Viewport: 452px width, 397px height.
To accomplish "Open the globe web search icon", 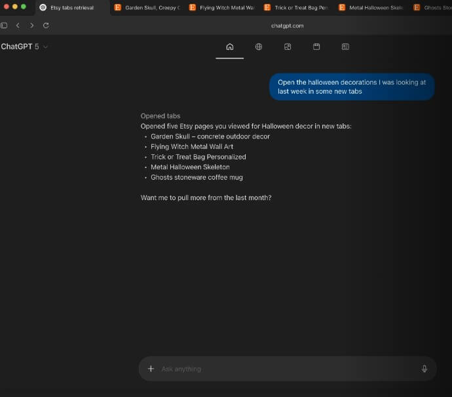I will (259, 47).
